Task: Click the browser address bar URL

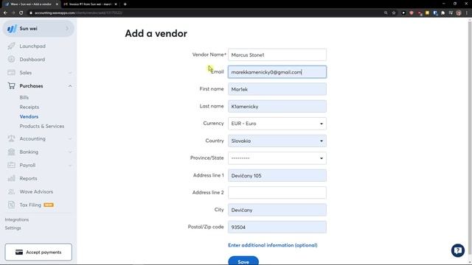Action: click(78, 13)
